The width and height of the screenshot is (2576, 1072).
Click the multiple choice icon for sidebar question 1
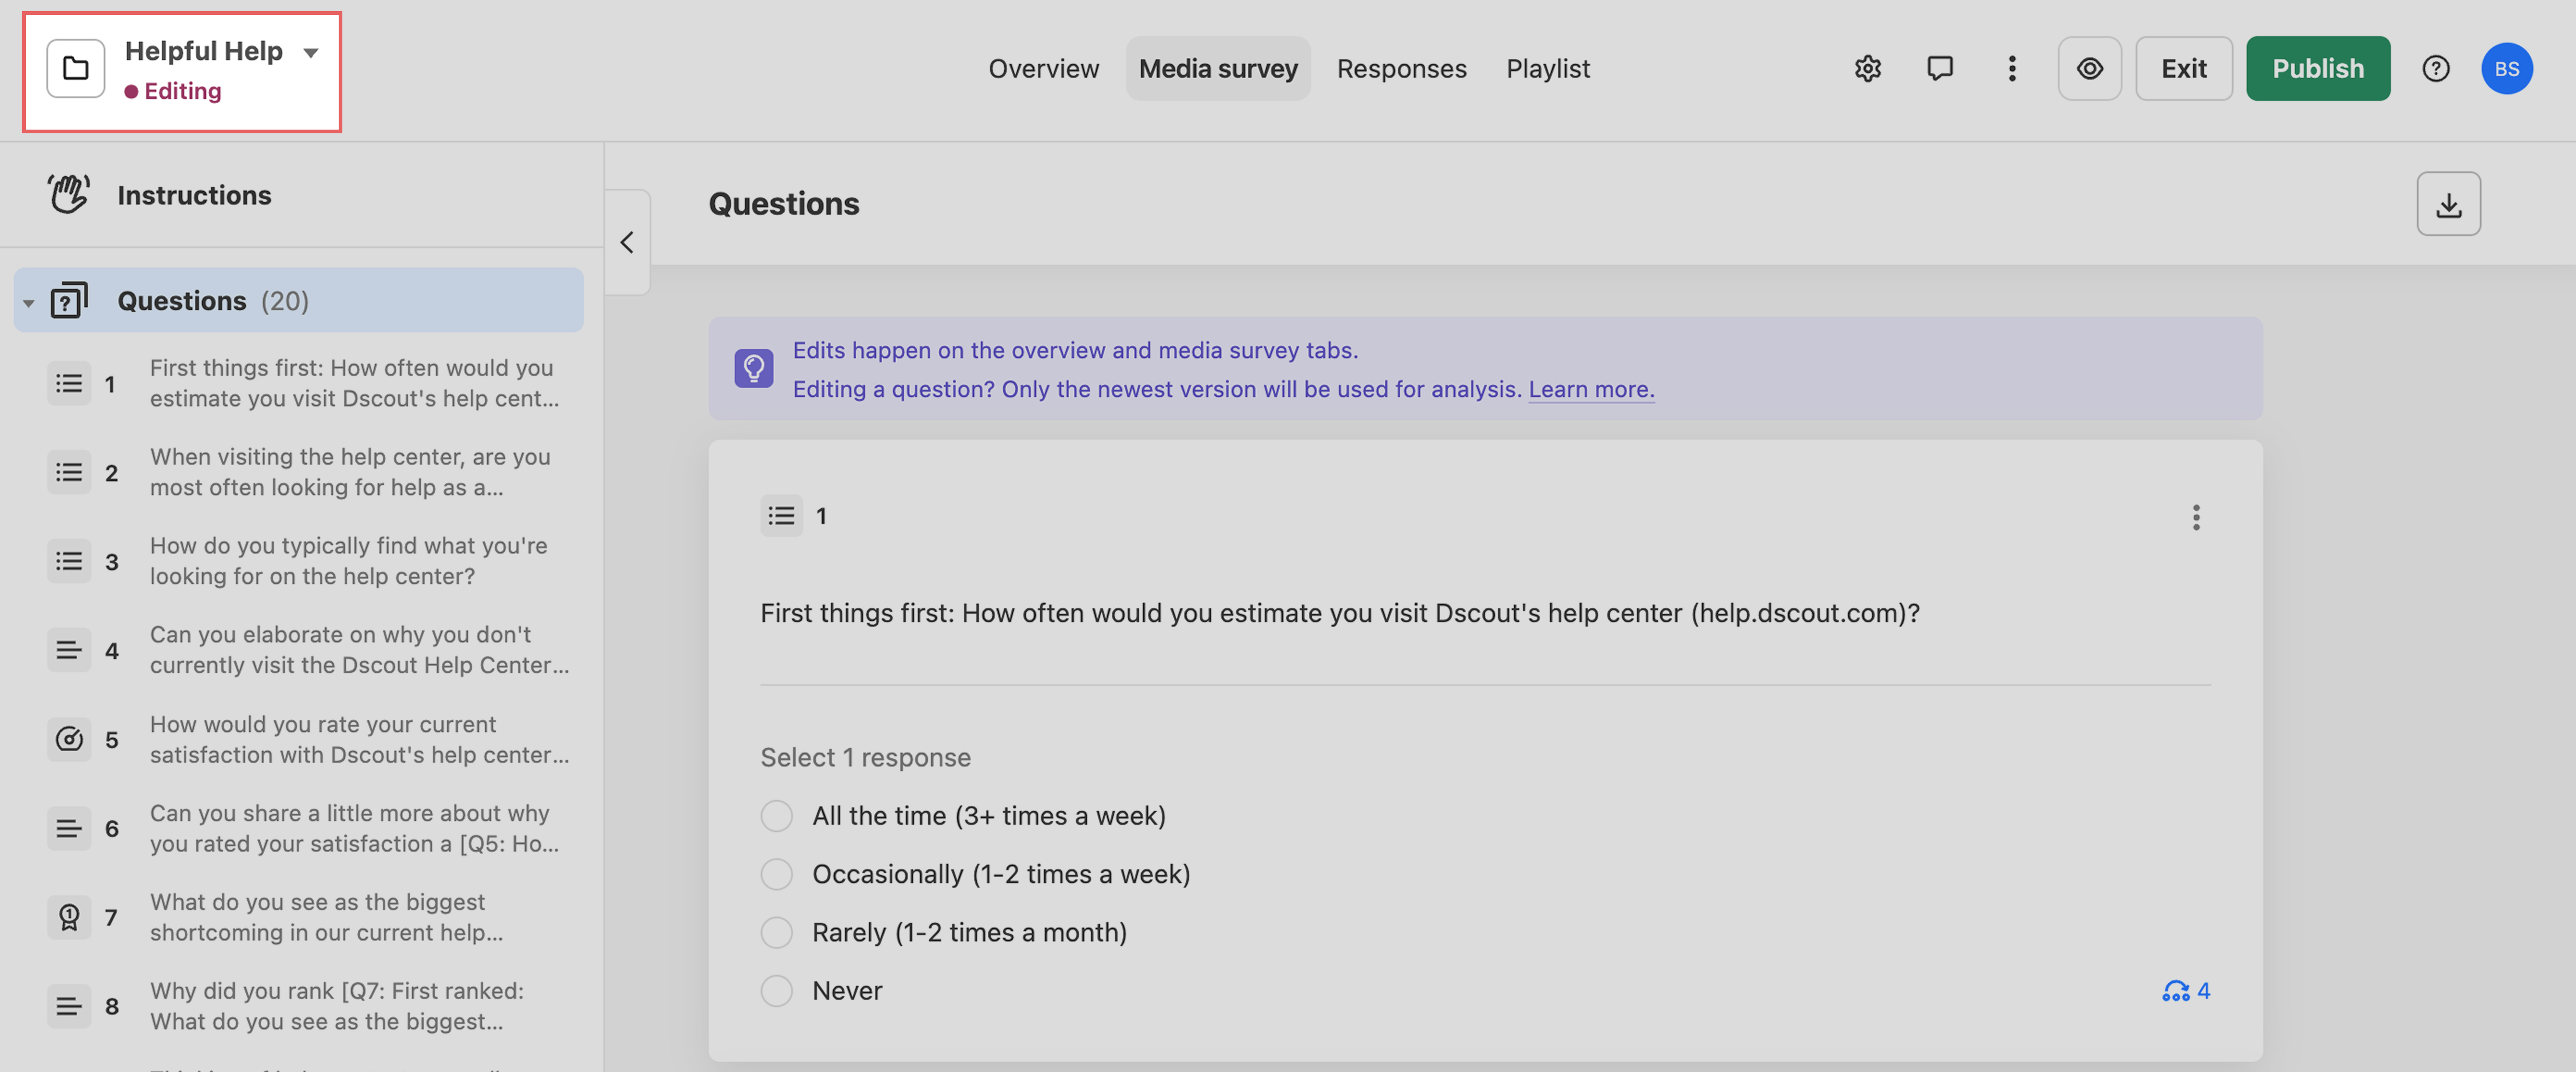tap(69, 383)
